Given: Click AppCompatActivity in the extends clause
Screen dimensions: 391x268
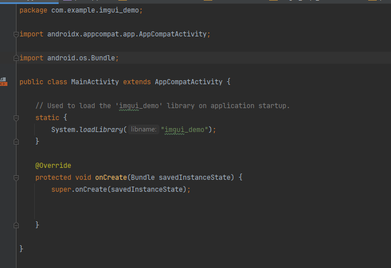Looking at the screenshot, I should [188, 82].
